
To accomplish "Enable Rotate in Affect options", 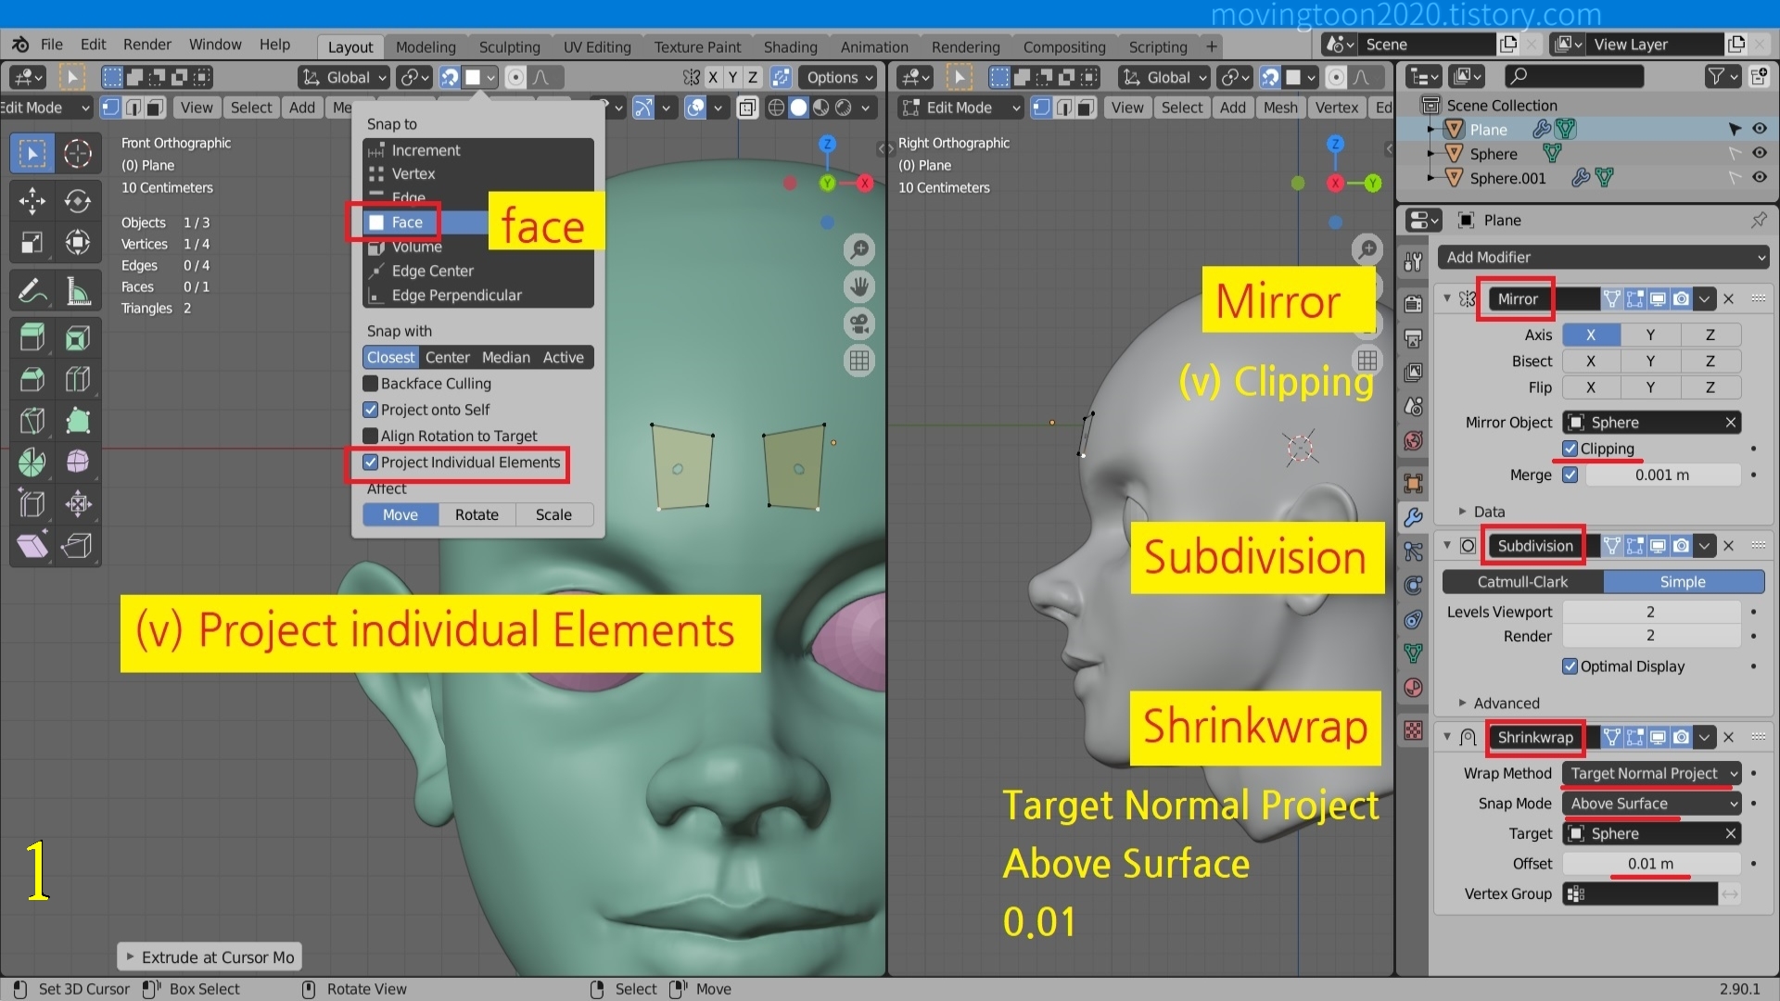I will click(x=477, y=515).
